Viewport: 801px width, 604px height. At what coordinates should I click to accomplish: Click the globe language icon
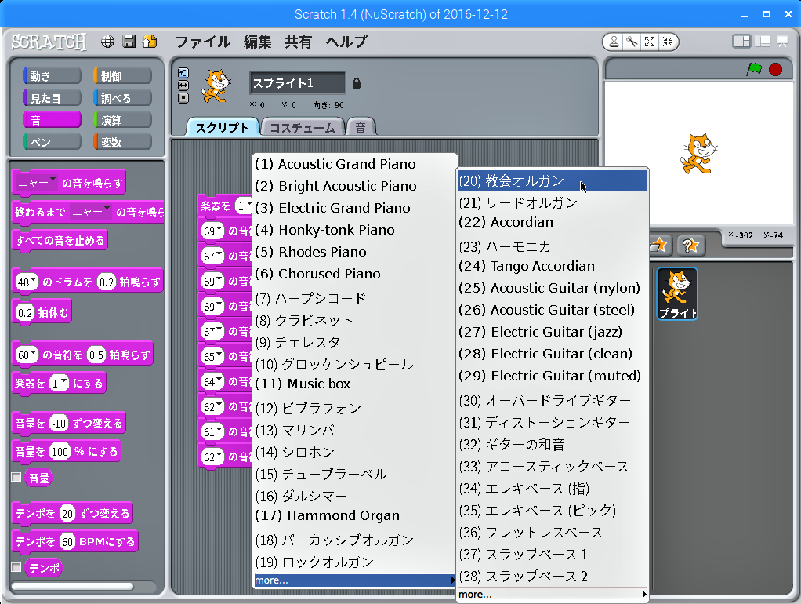click(108, 42)
